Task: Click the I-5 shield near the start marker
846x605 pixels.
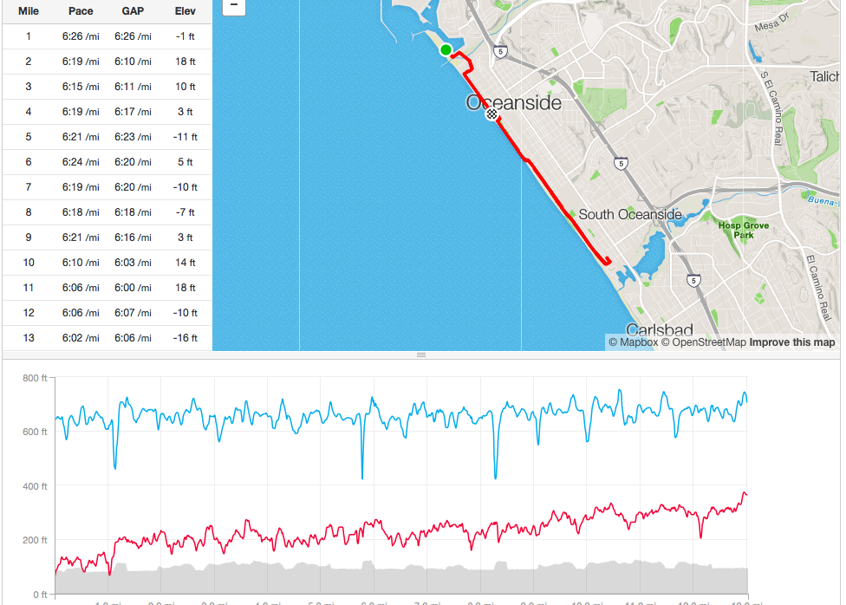Action: pos(500,52)
